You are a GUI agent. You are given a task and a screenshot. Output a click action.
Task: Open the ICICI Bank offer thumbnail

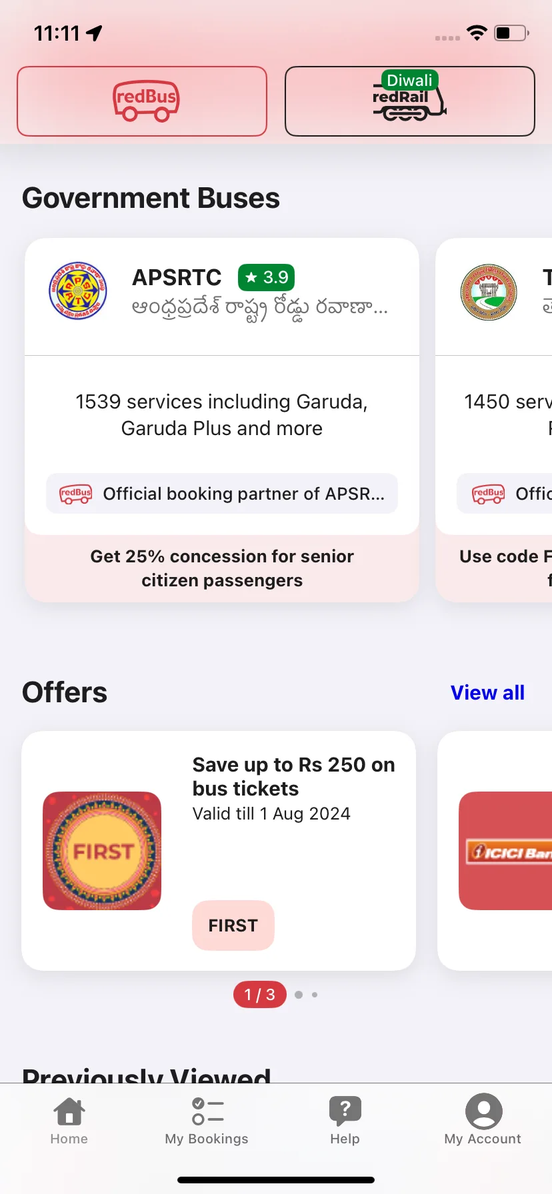coord(505,851)
